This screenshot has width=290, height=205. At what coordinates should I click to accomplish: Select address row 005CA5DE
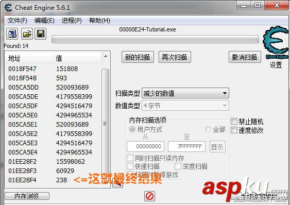[53, 97]
